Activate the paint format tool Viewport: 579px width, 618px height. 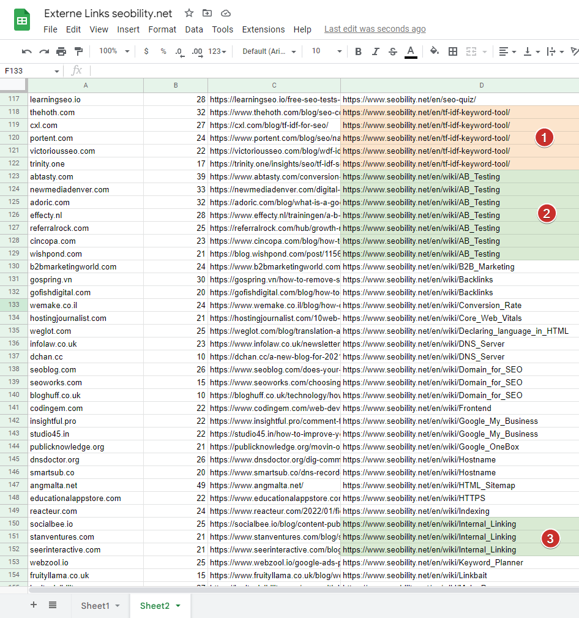(79, 51)
